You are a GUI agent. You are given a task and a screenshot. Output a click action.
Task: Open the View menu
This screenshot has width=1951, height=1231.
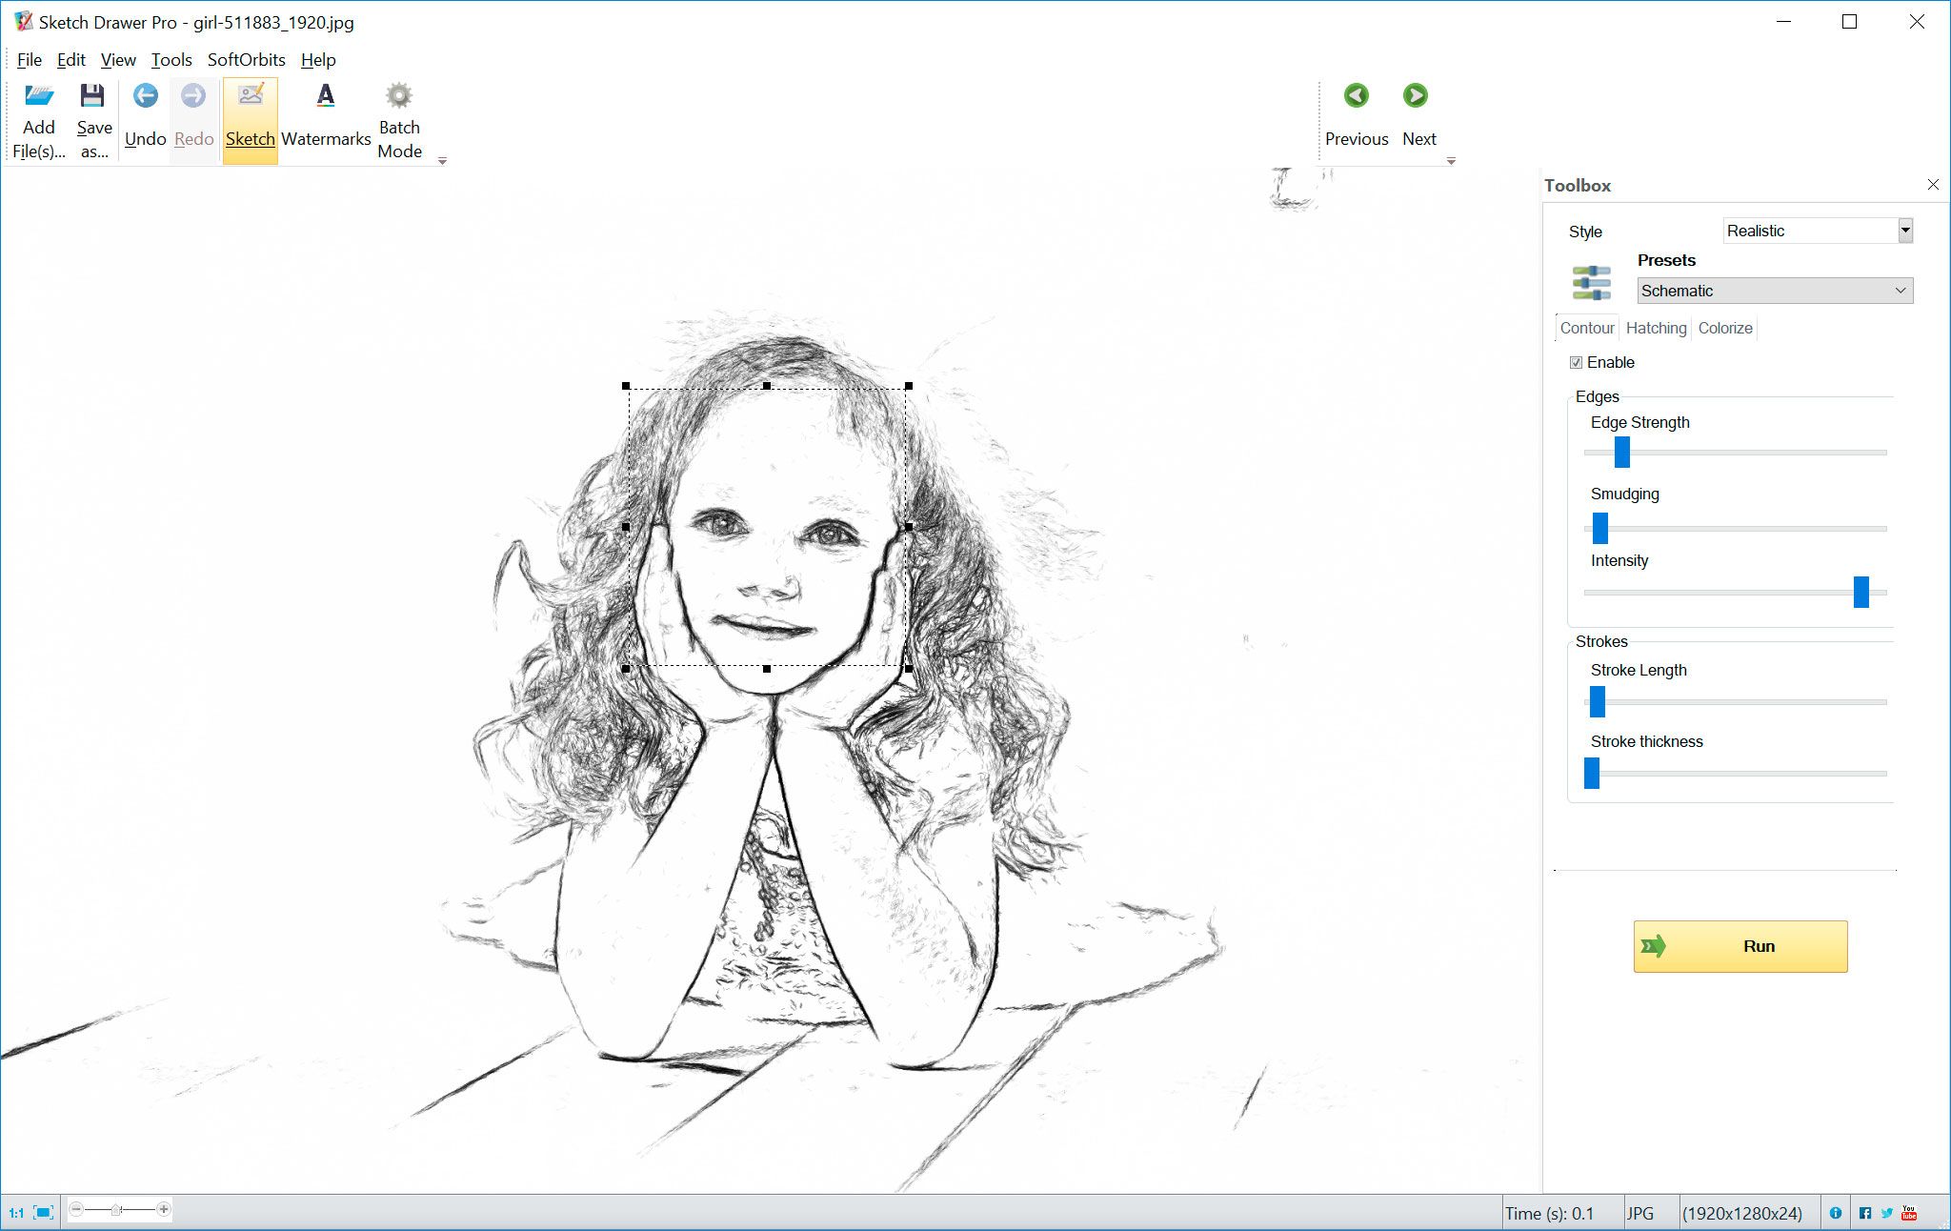pos(119,60)
